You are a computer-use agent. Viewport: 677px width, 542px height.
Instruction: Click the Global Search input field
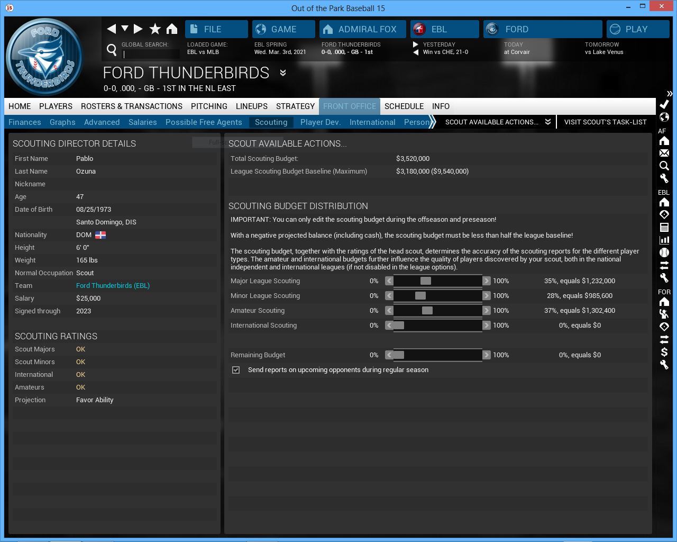(x=151, y=54)
